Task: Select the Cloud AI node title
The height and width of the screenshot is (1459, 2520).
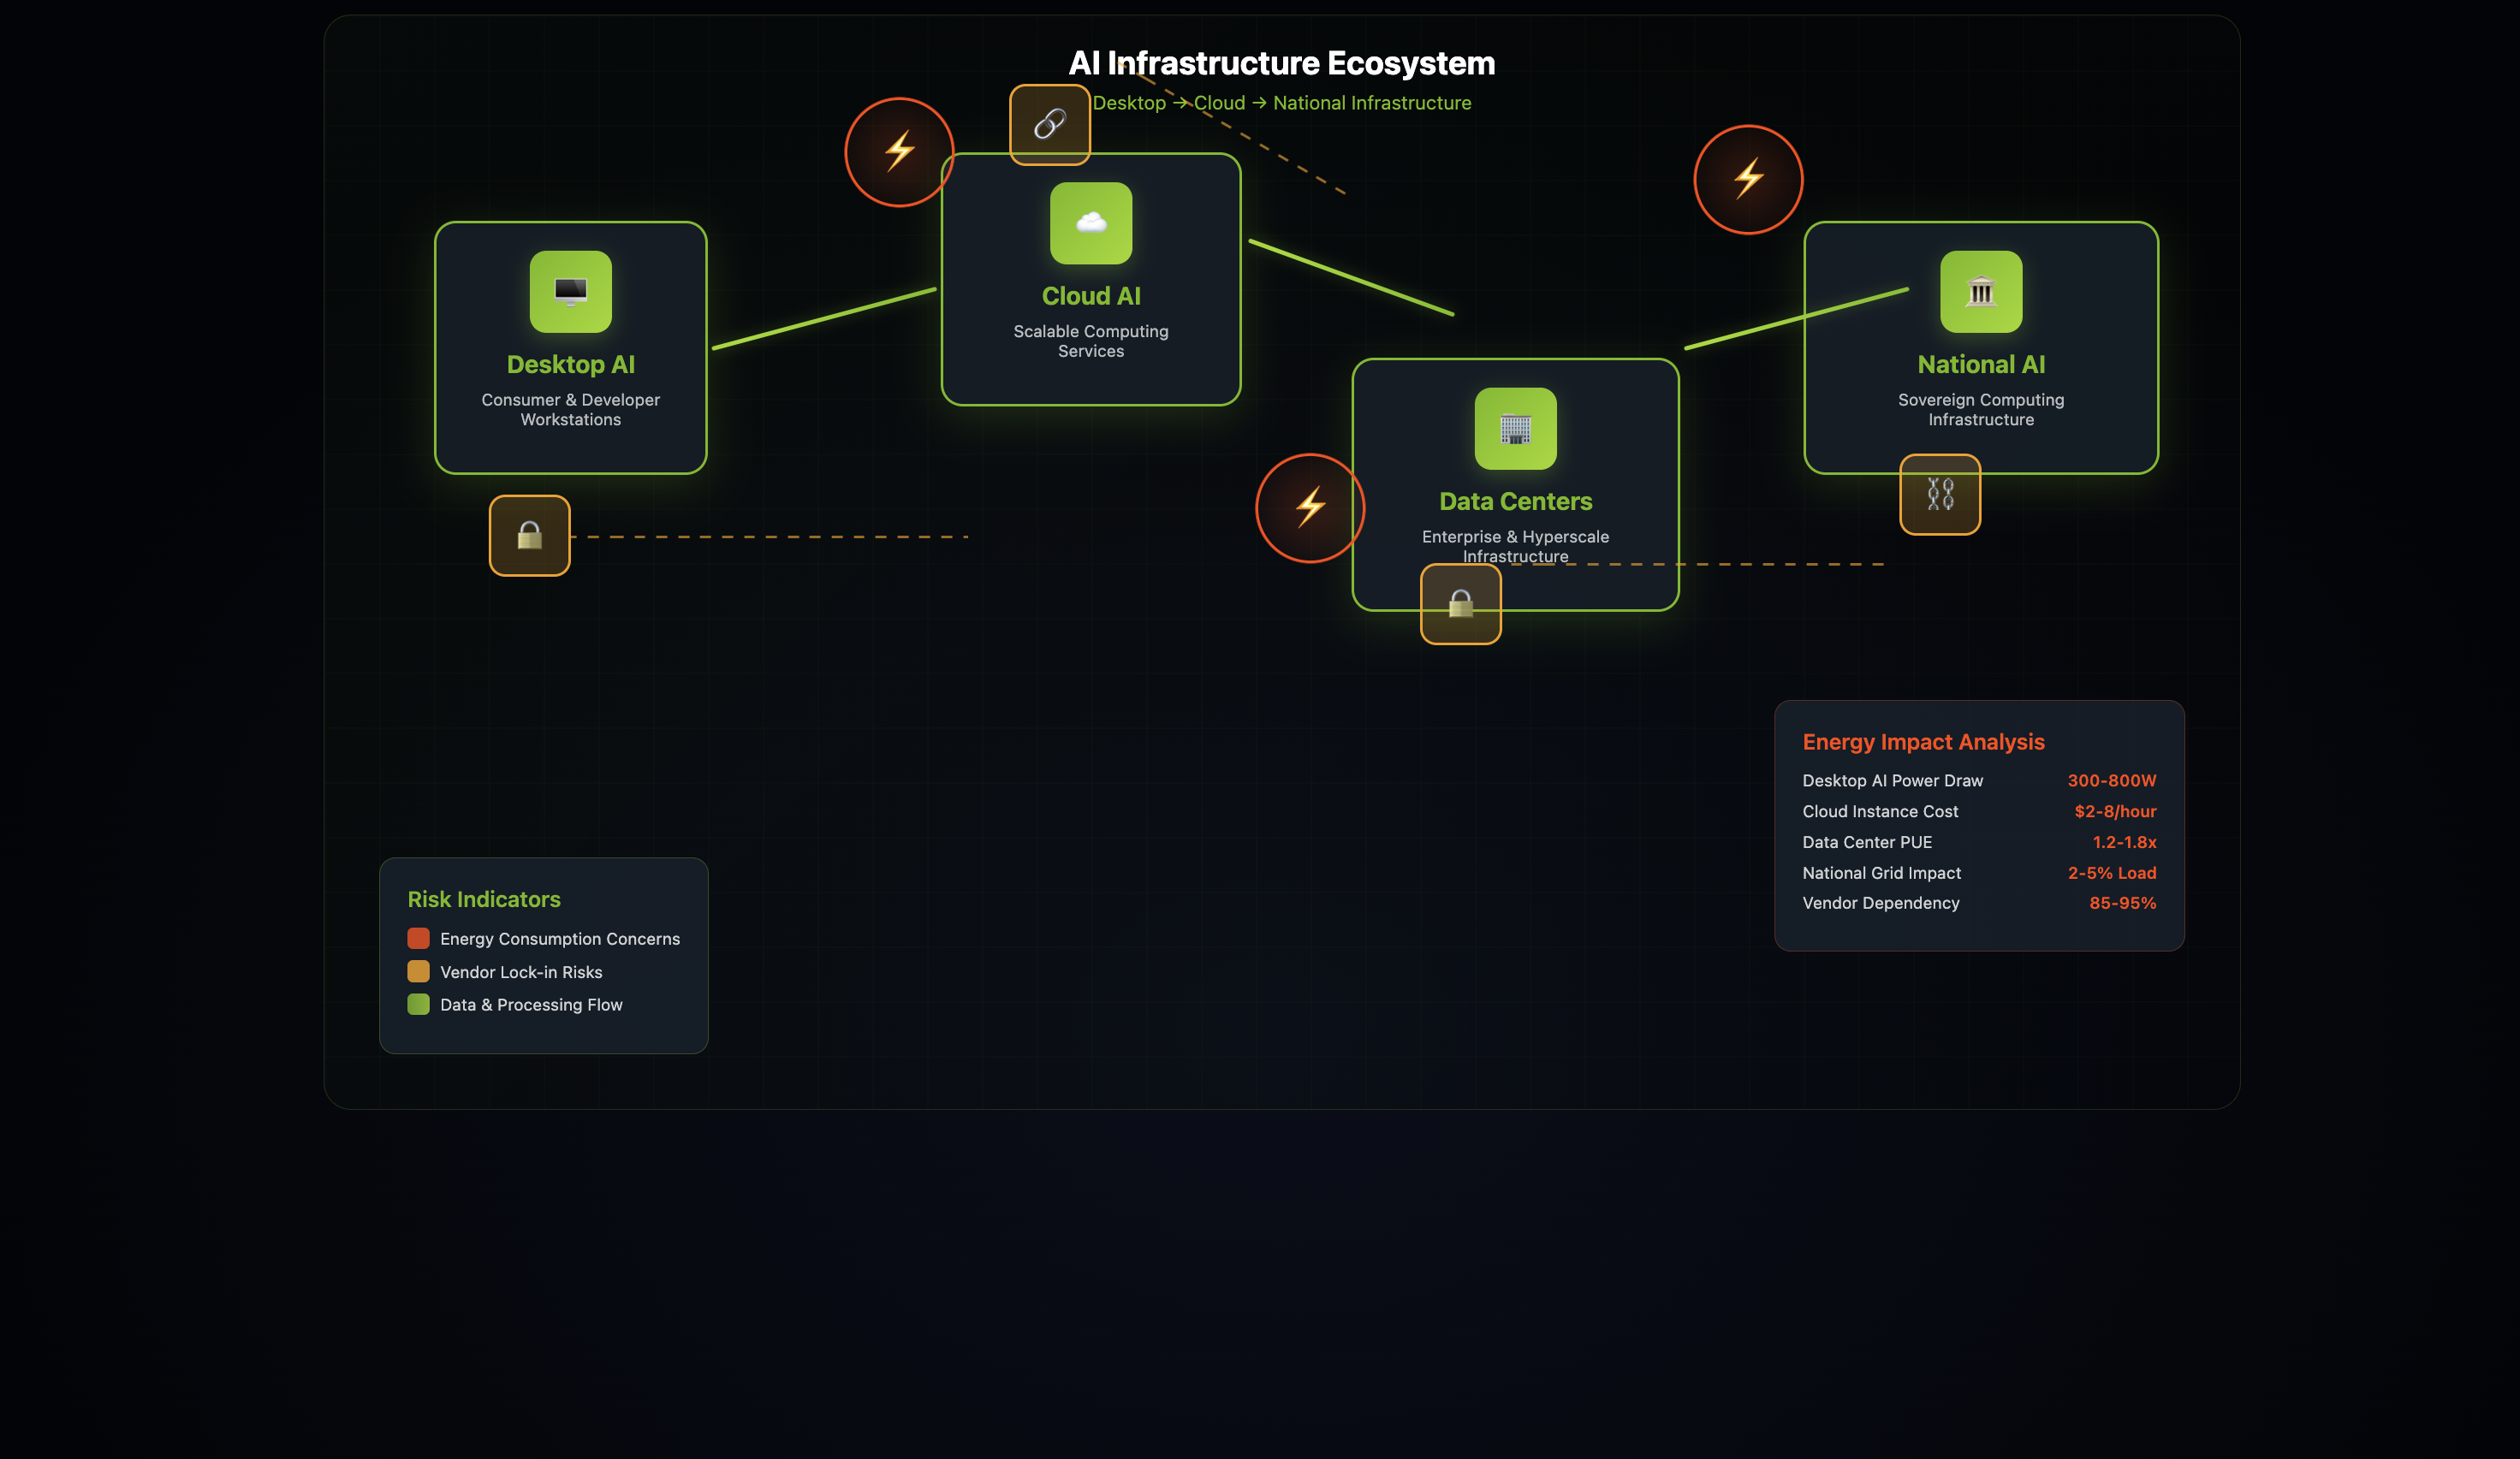Action: point(1091,296)
